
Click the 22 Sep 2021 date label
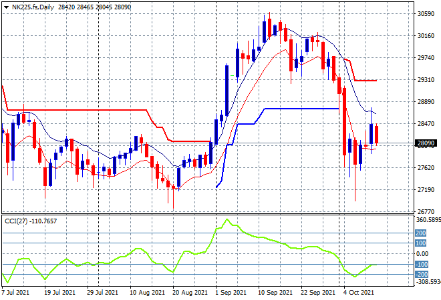318,293
